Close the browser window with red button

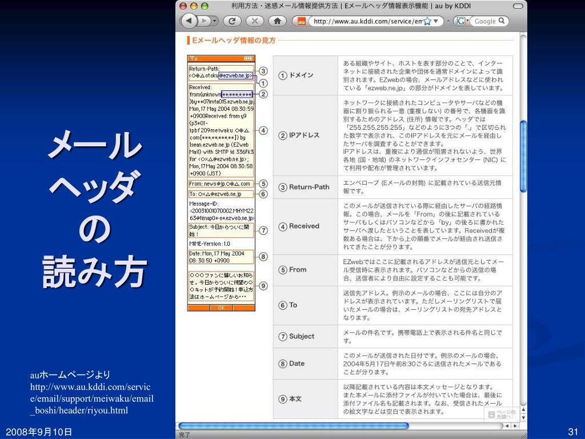pyautogui.click(x=183, y=6)
